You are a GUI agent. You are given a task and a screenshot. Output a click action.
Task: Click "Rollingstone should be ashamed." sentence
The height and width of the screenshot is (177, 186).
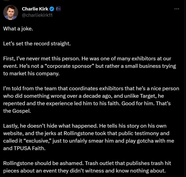point(43,163)
